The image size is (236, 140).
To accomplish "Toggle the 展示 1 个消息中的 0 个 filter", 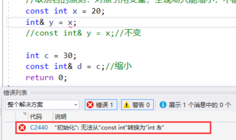I will 195,105.
